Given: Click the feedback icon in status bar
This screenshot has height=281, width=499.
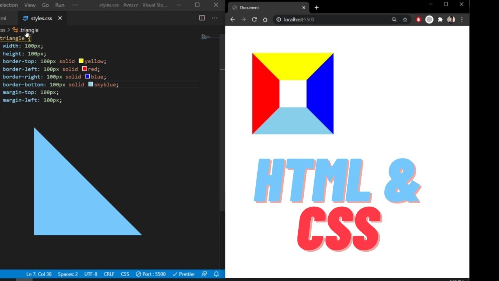Looking at the screenshot, I should 205,274.
